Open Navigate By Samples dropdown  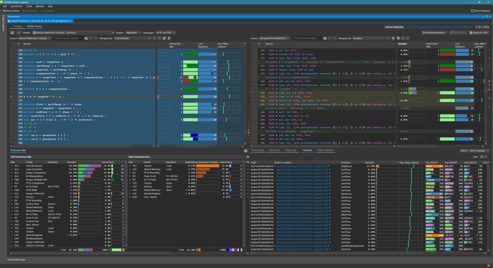pyautogui.click(x=371, y=38)
